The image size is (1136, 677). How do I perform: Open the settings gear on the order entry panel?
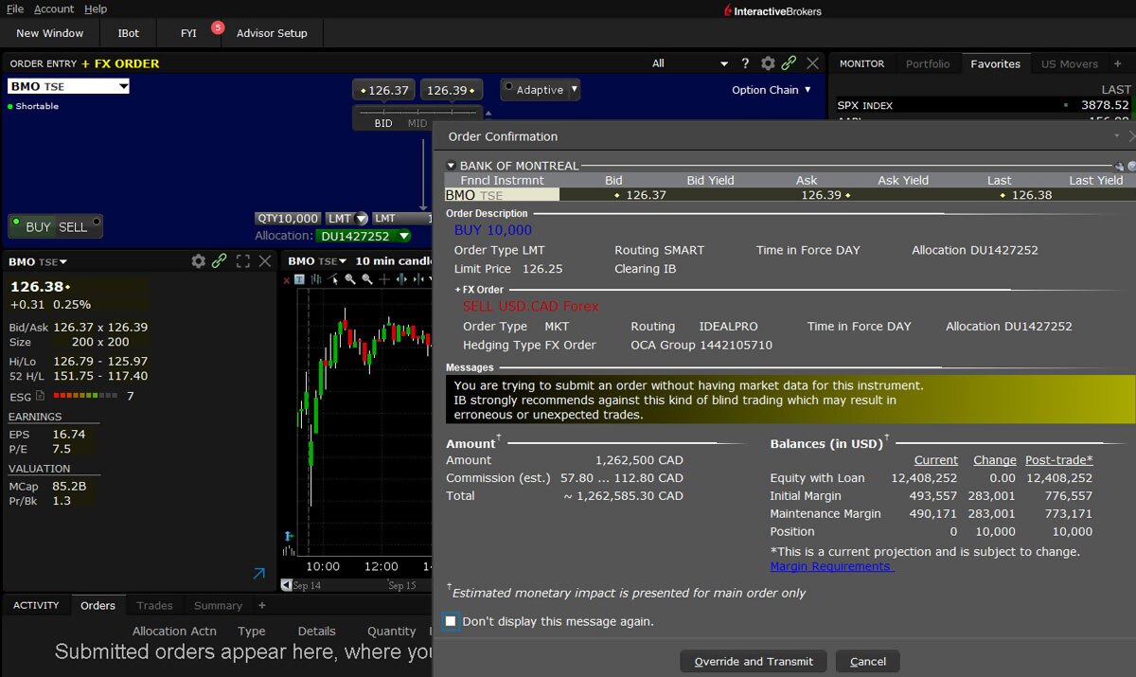pyautogui.click(x=768, y=63)
